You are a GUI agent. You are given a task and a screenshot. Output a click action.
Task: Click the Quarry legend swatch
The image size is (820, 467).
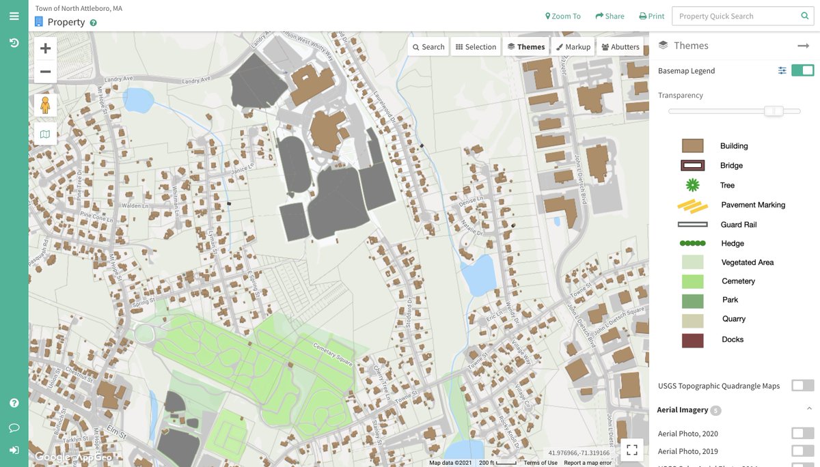pyautogui.click(x=692, y=320)
